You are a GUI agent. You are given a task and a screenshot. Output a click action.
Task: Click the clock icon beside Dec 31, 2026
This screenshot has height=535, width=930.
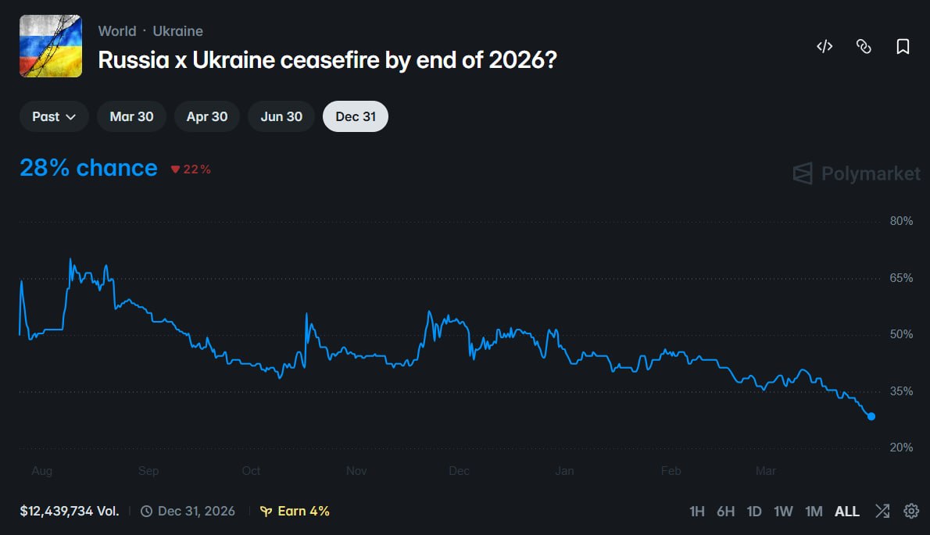[145, 511]
